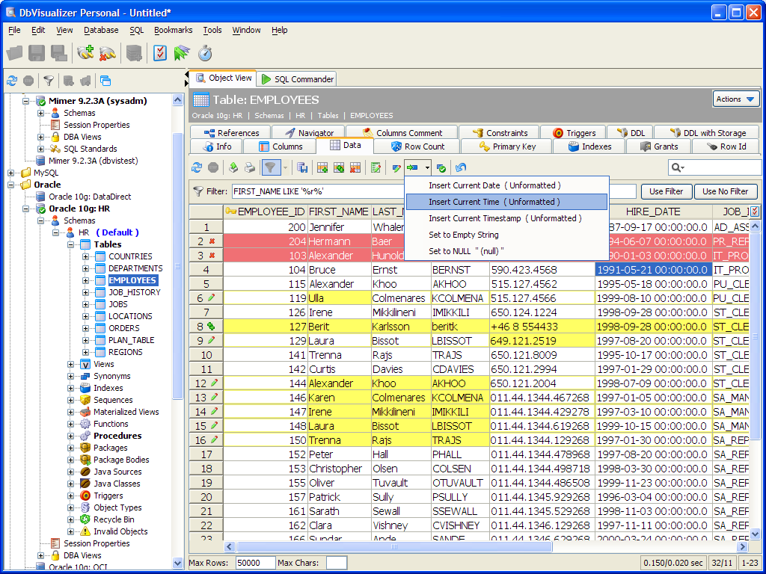Collapse the Tables node in the tree
Screen dimensions: 766x574
[71, 244]
